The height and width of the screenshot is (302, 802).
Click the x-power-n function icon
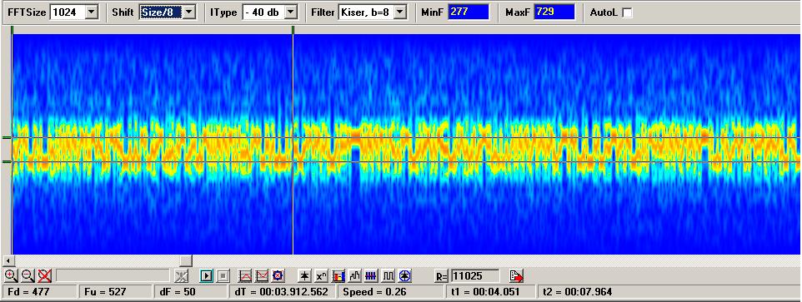point(321,276)
